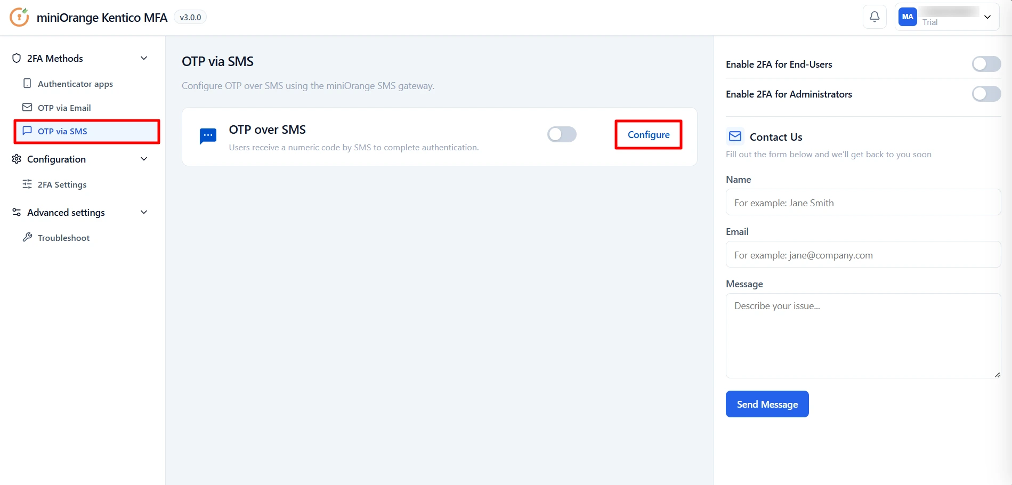This screenshot has width=1012, height=485.
Task: Click the Configure button
Action: [x=649, y=134]
